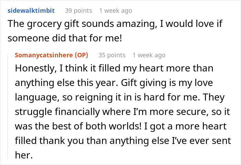The image size is (241, 165).
Task: Click the final word "her."
Action: click(x=23, y=155)
